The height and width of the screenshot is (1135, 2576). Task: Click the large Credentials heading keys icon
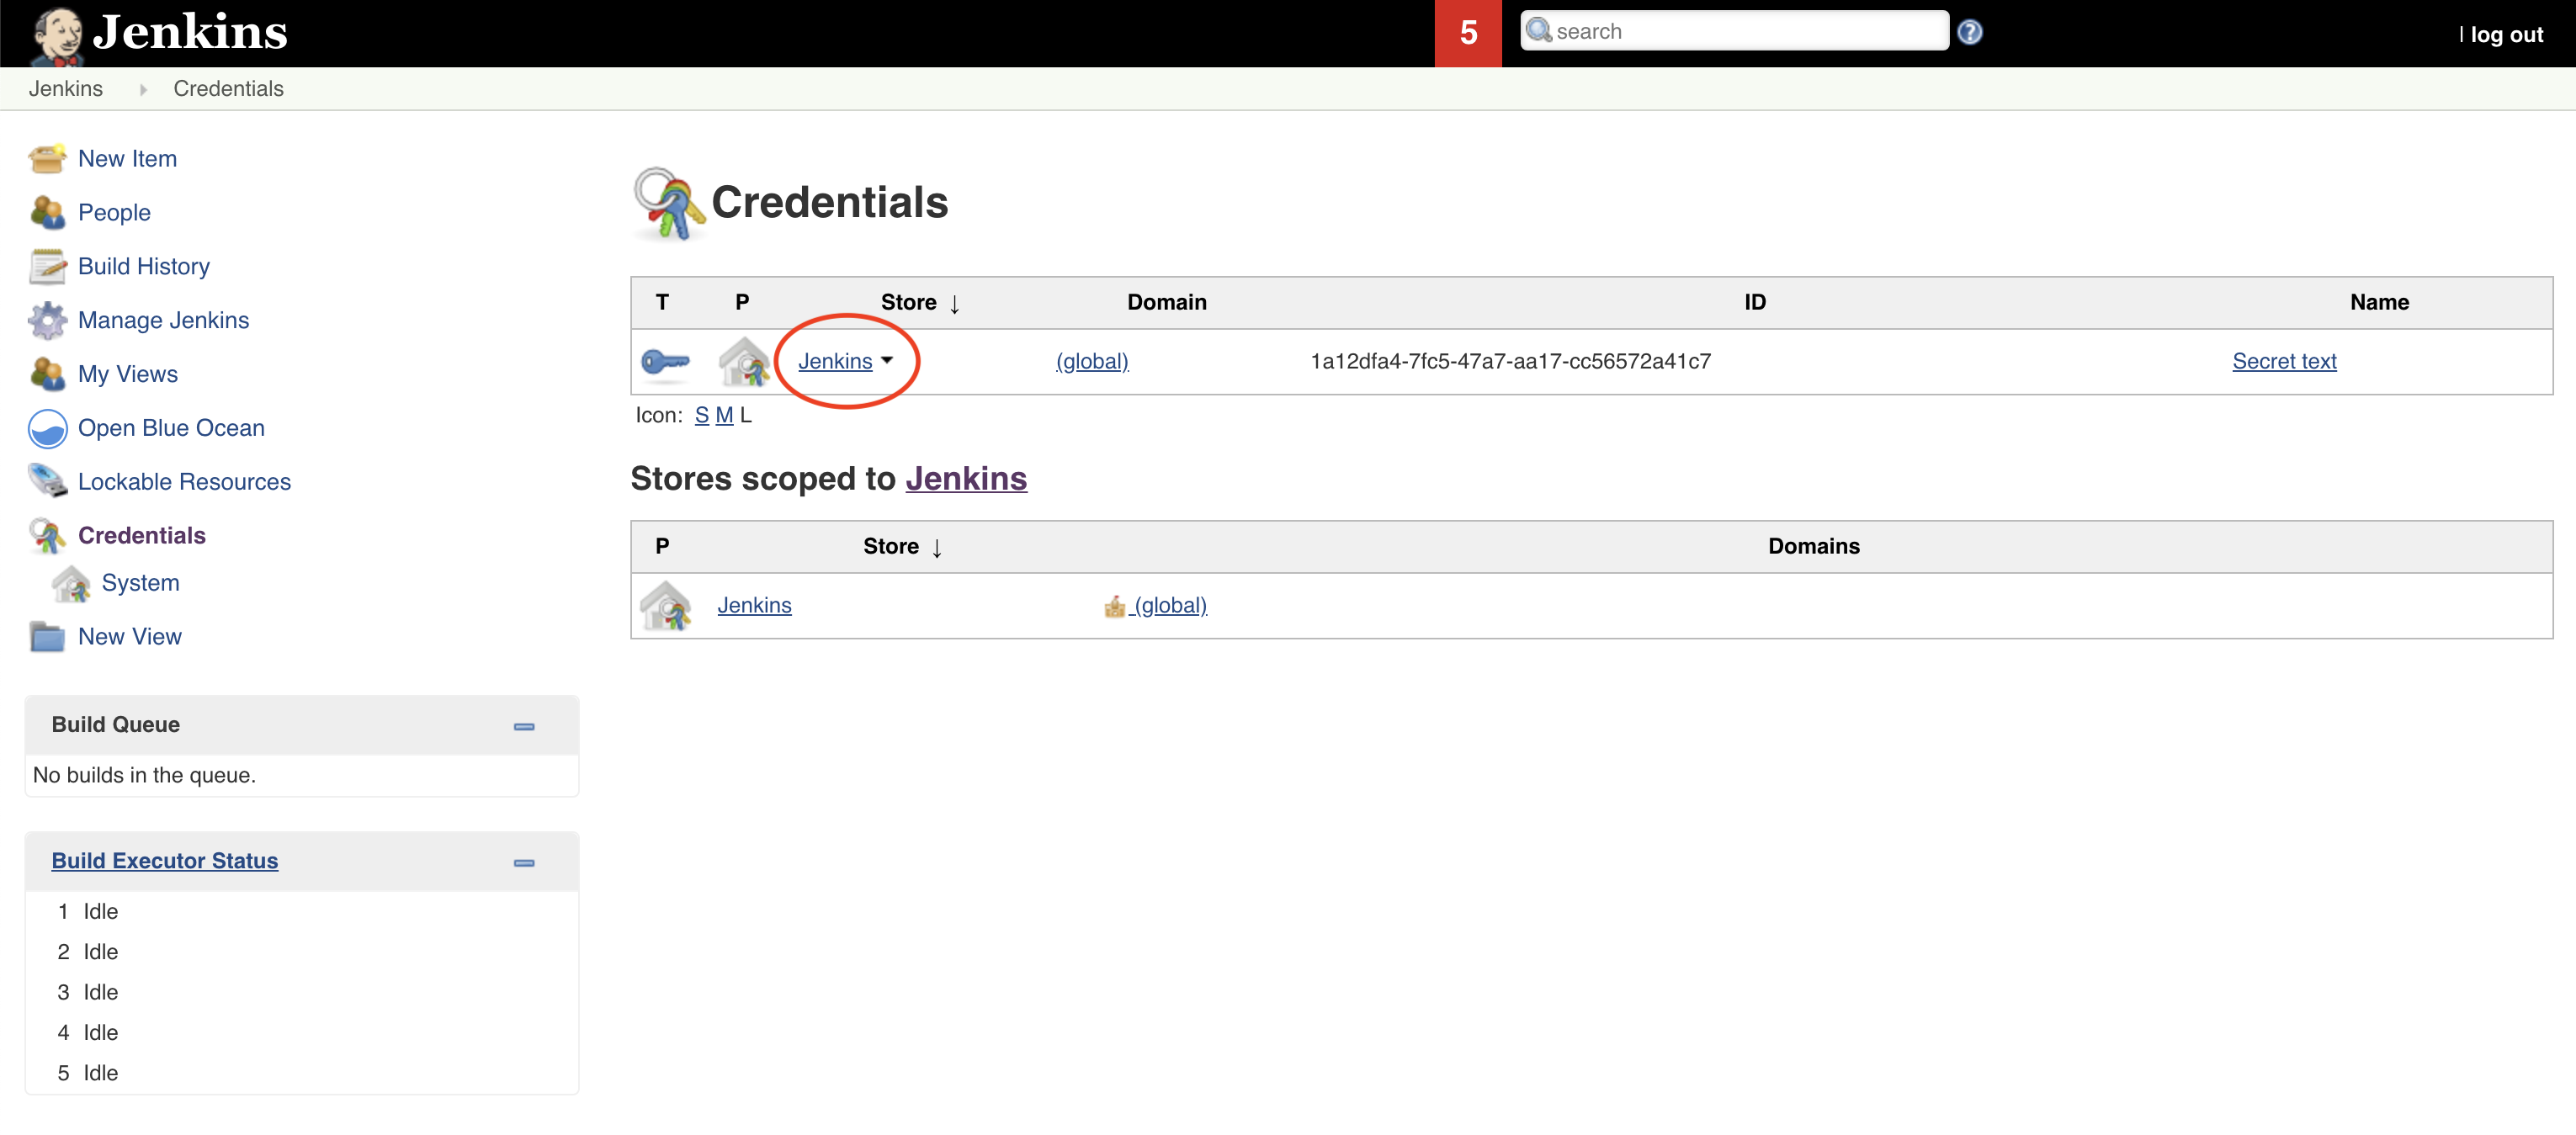coord(668,204)
